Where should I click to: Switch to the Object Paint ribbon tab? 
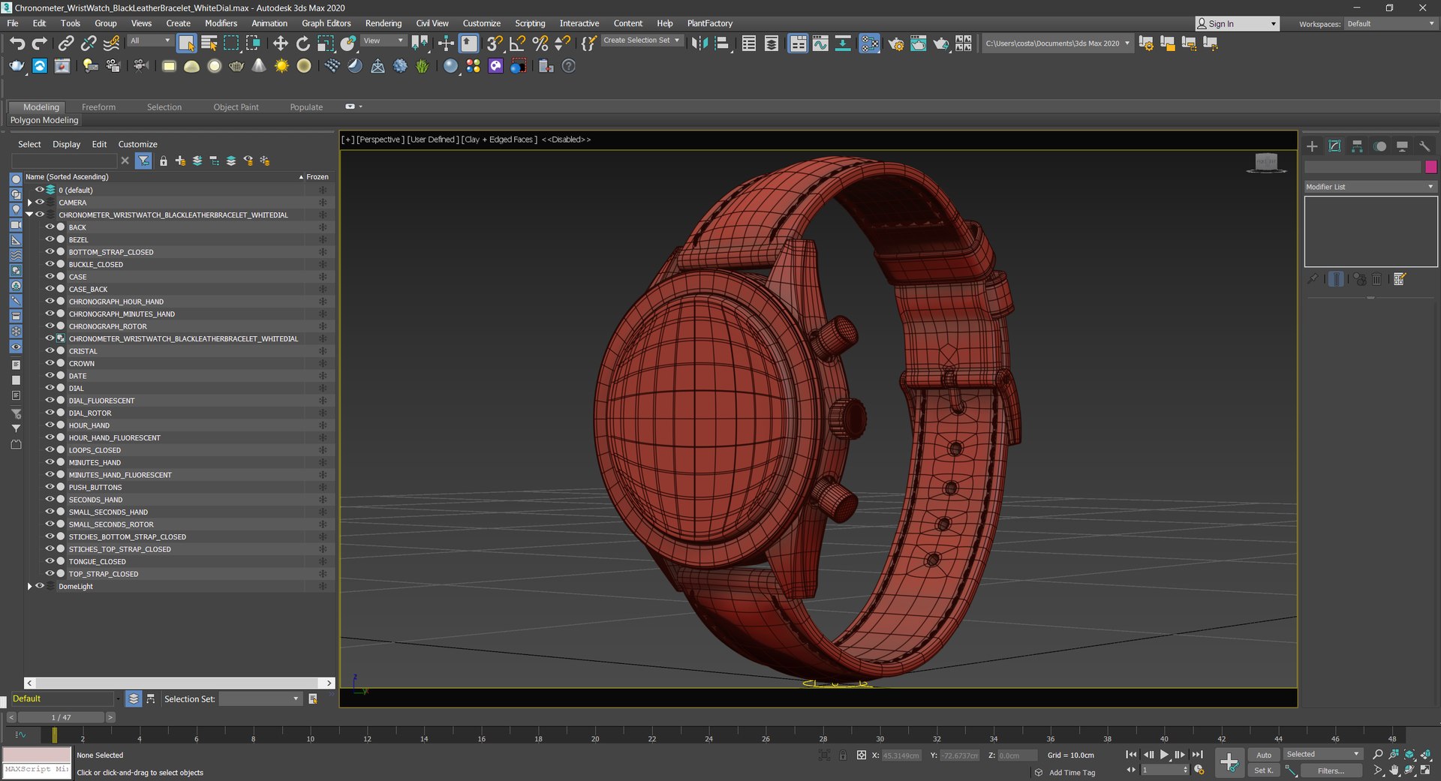pyautogui.click(x=236, y=107)
